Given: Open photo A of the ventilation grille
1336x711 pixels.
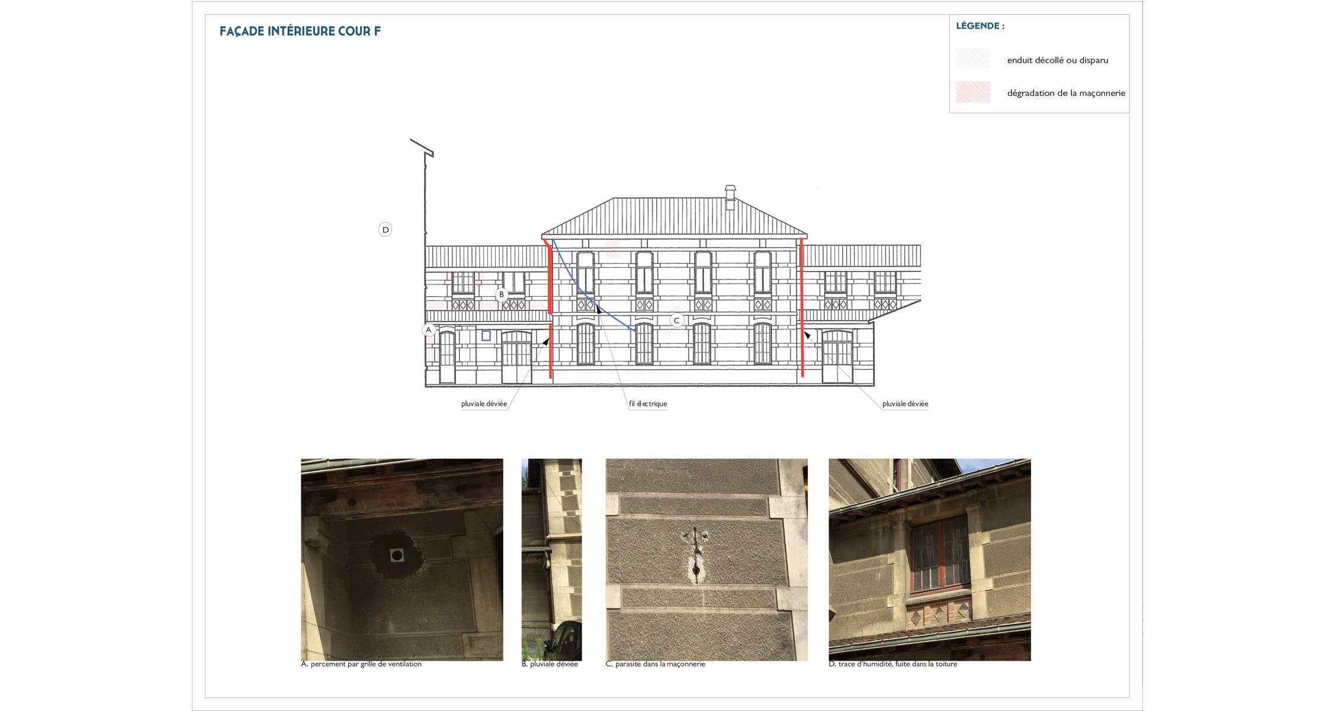Looking at the screenshot, I should [402, 559].
